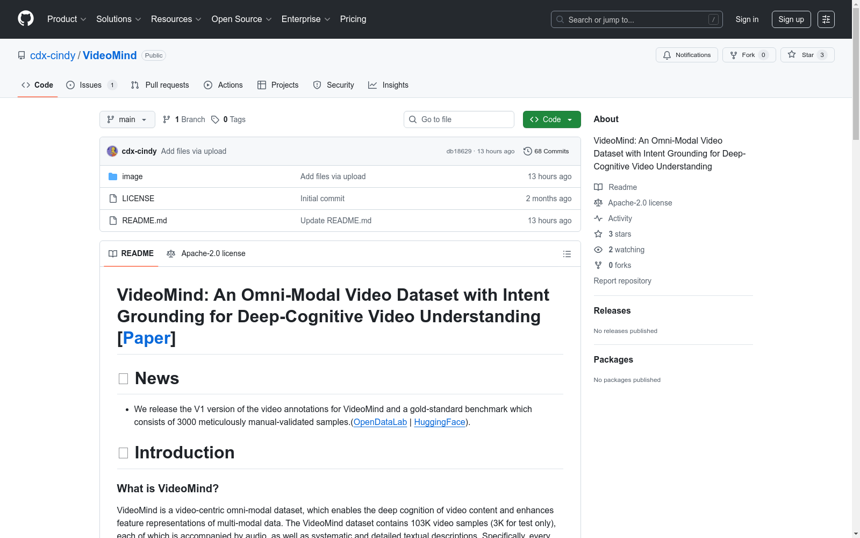This screenshot has height=538, width=860.
Task: Focus the Search or jump to field
Action: (637, 19)
